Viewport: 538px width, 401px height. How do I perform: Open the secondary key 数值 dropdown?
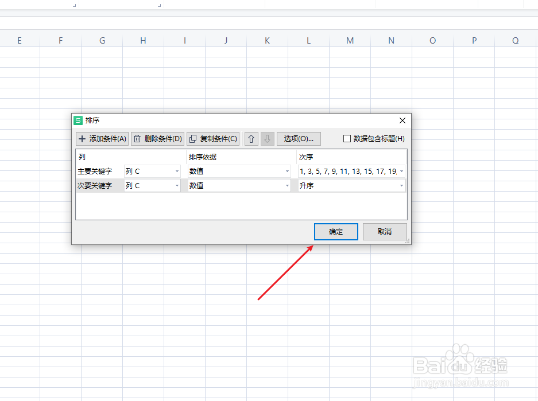pos(288,185)
